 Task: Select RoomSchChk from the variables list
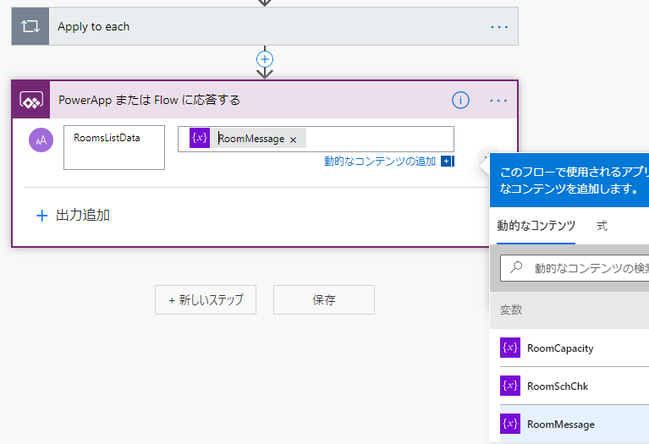575,386
